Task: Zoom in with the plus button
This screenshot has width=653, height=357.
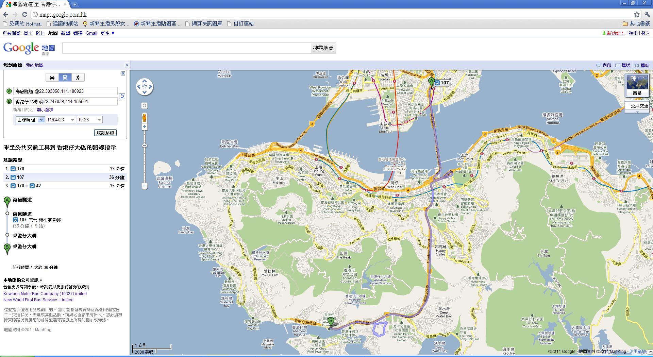Action: tap(145, 127)
